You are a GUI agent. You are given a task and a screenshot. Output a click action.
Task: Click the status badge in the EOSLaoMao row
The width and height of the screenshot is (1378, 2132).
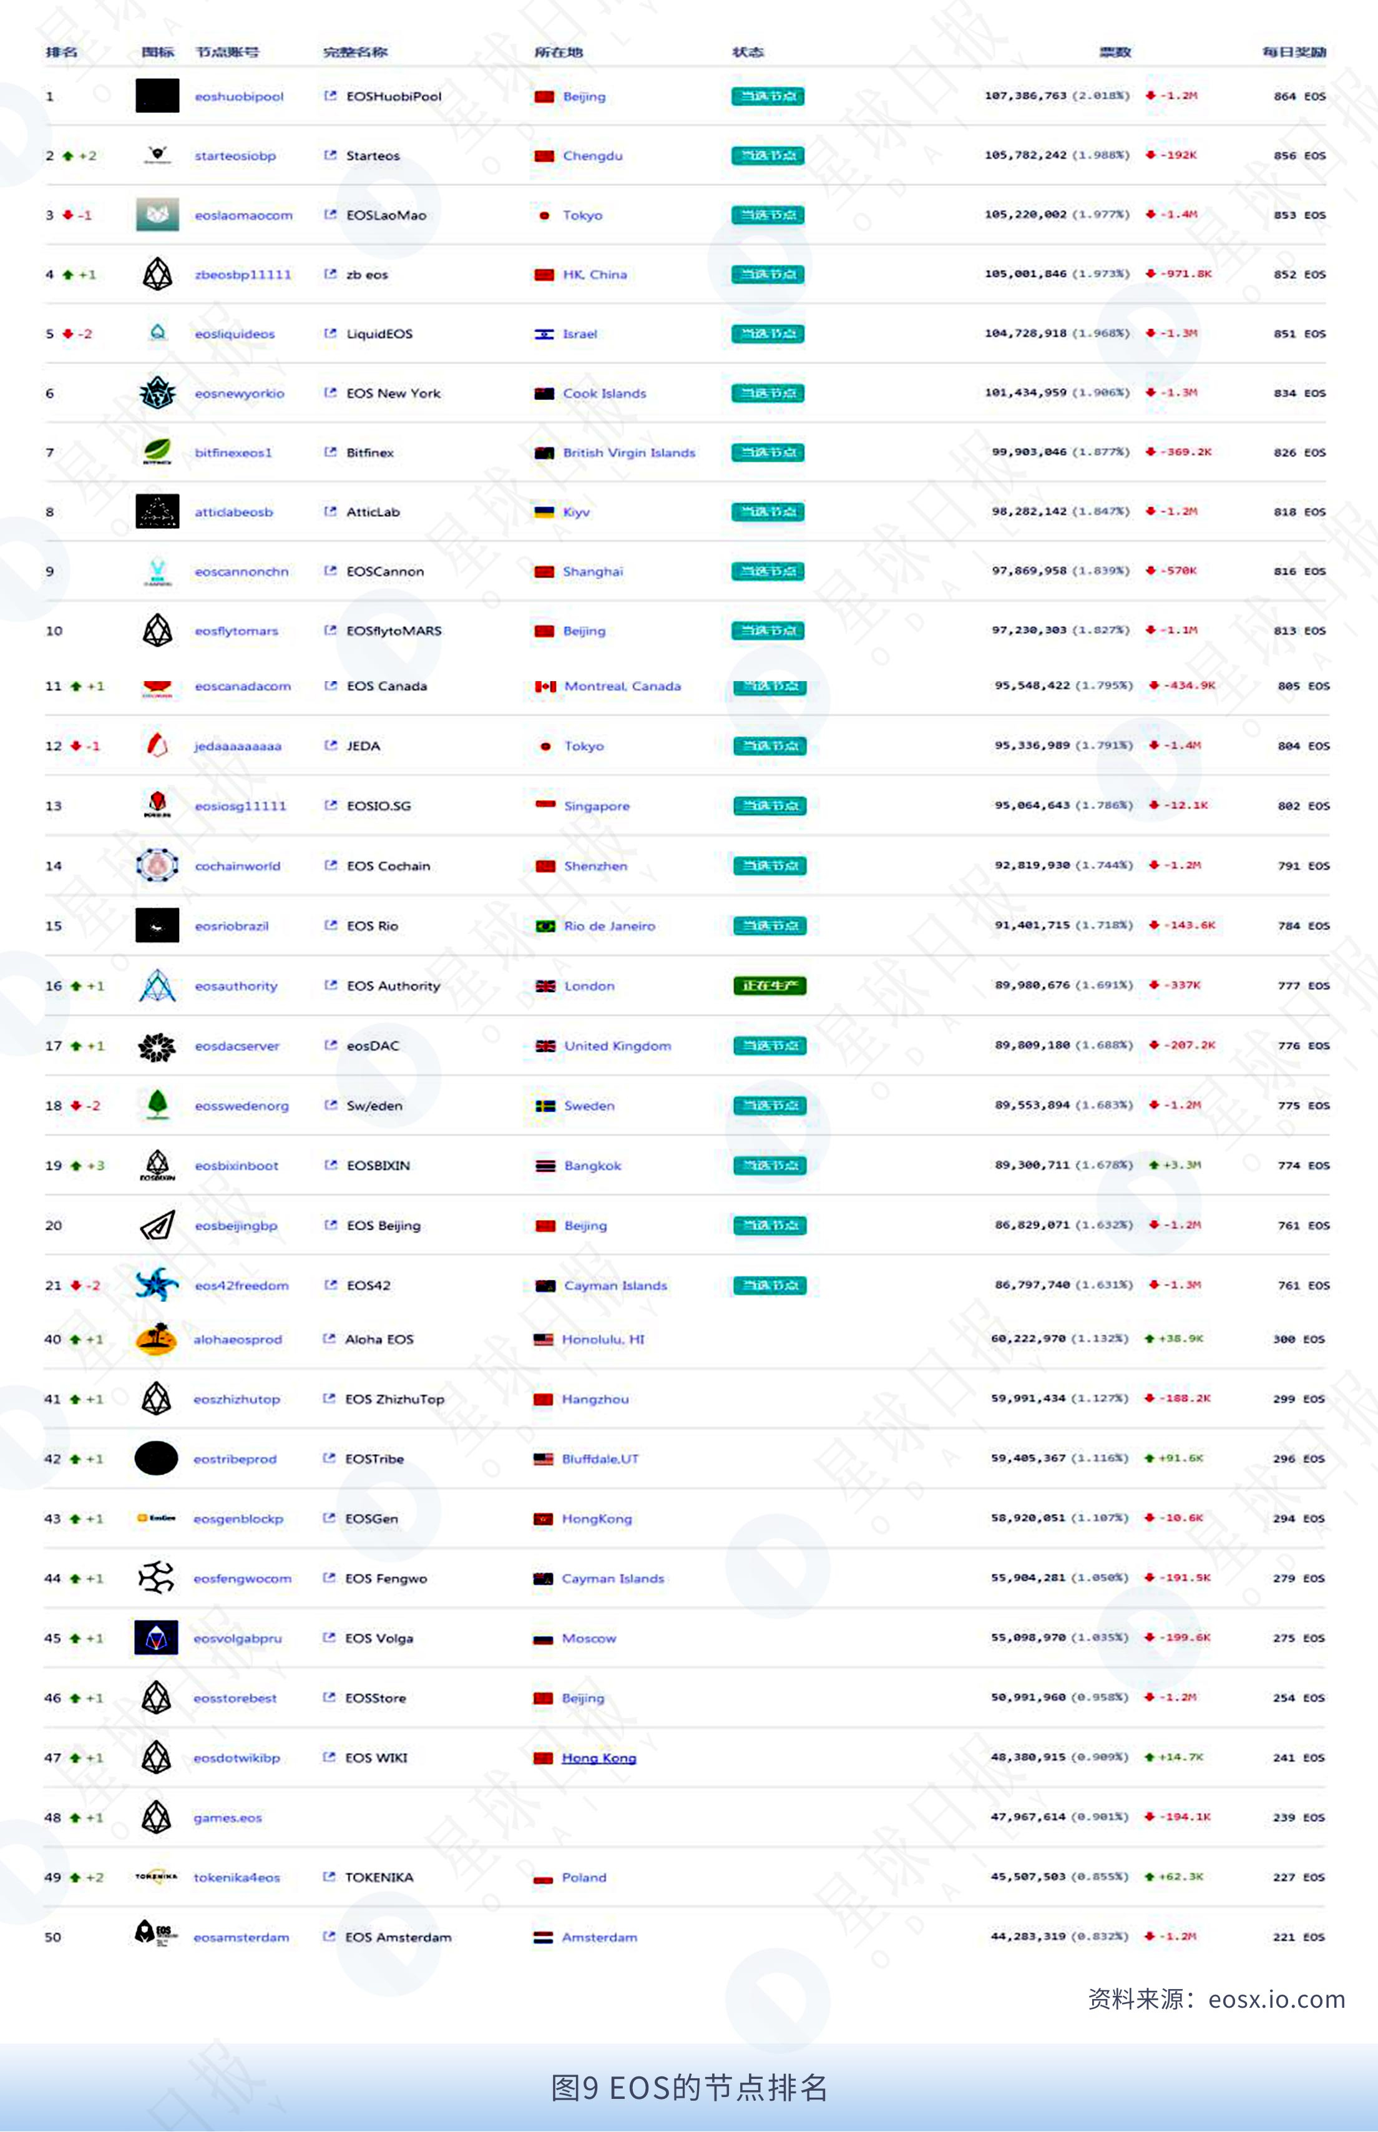click(768, 215)
